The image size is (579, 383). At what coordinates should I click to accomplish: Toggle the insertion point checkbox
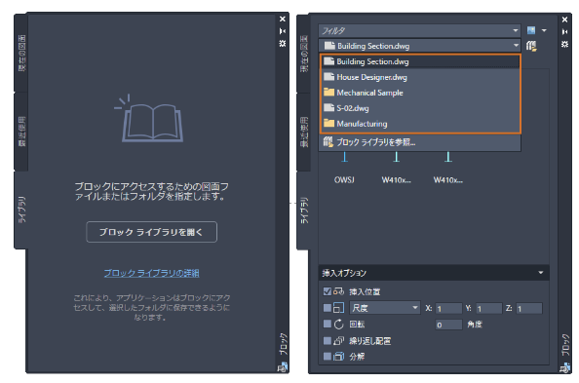[x=328, y=291]
